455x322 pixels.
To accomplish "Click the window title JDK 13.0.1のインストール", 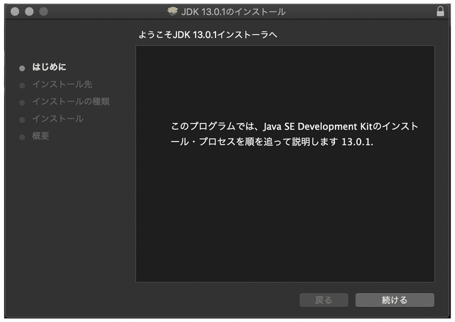I will coord(234,12).
